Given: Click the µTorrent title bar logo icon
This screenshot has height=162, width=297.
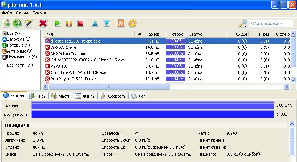Looking at the screenshot, I should [4, 4].
